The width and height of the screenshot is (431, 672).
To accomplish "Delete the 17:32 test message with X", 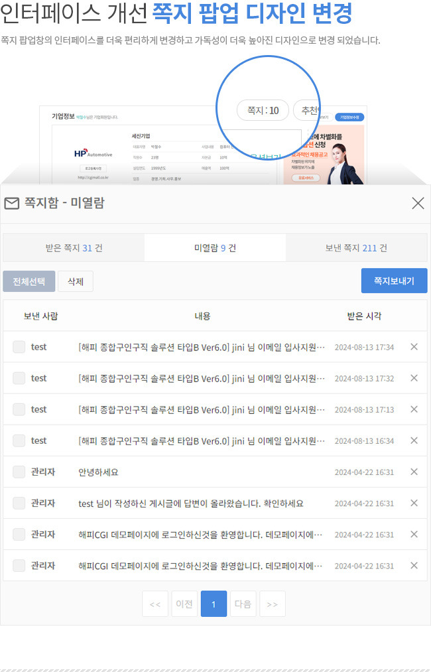I will tap(414, 378).
